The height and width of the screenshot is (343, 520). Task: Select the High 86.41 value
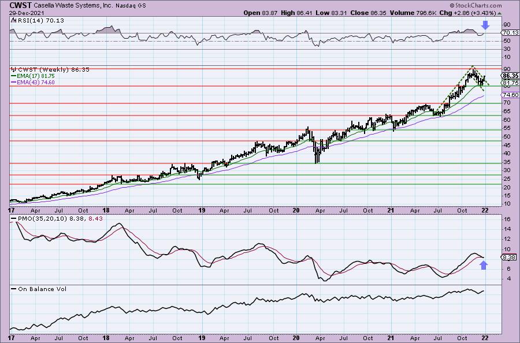(x=296, y=13)
